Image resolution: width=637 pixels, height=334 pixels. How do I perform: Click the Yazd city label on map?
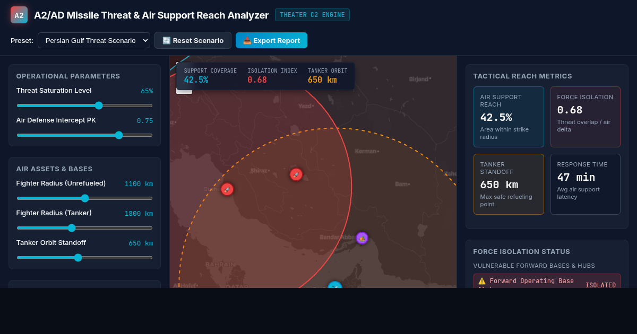pos(306,106)
